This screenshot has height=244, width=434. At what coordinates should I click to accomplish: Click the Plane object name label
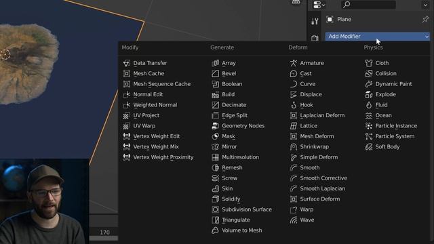click(x=344, y=20)
